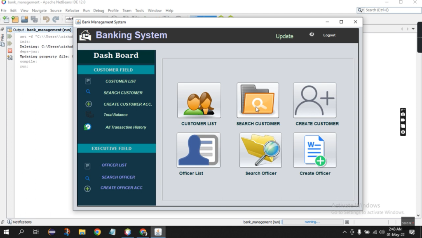Open the NetBeans File menu
The image size is (422, 238).
pos(3,10)
